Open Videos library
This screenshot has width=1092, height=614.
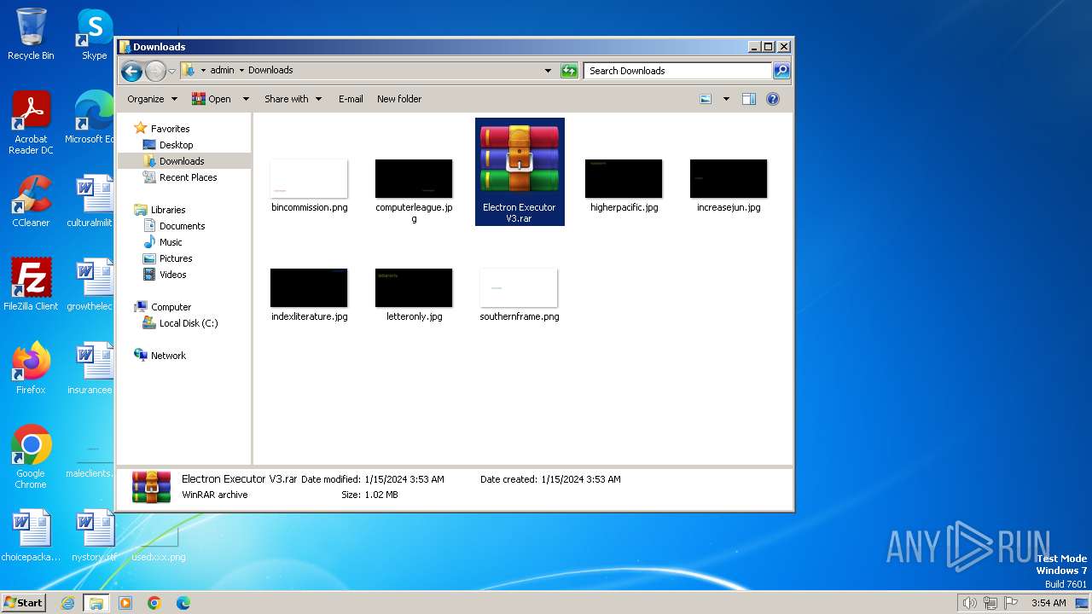pos(172,275)
